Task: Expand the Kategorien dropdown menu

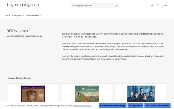Action: (x=18, y=15)
